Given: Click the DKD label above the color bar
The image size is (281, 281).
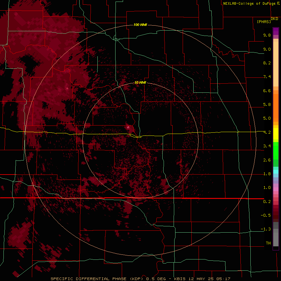Looking at the screenshot, I should click(274, 19).
